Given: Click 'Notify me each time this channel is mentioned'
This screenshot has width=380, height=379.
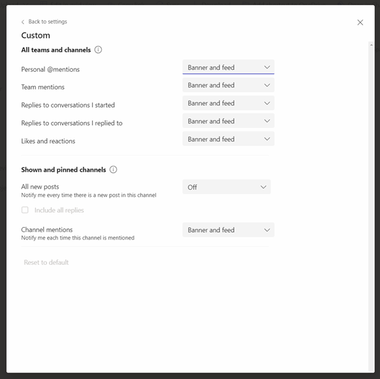Looking at the screenshot, I should (x=78, y=238).
